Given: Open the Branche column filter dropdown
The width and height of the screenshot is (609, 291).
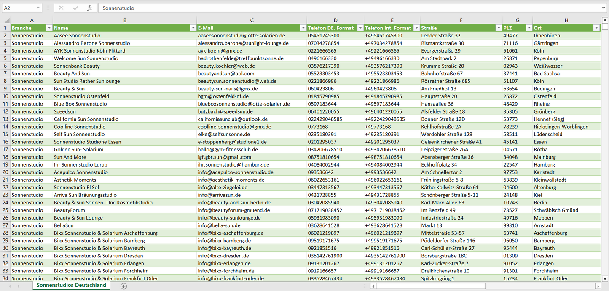Looking at the screenshot, I should coord(49,28).
